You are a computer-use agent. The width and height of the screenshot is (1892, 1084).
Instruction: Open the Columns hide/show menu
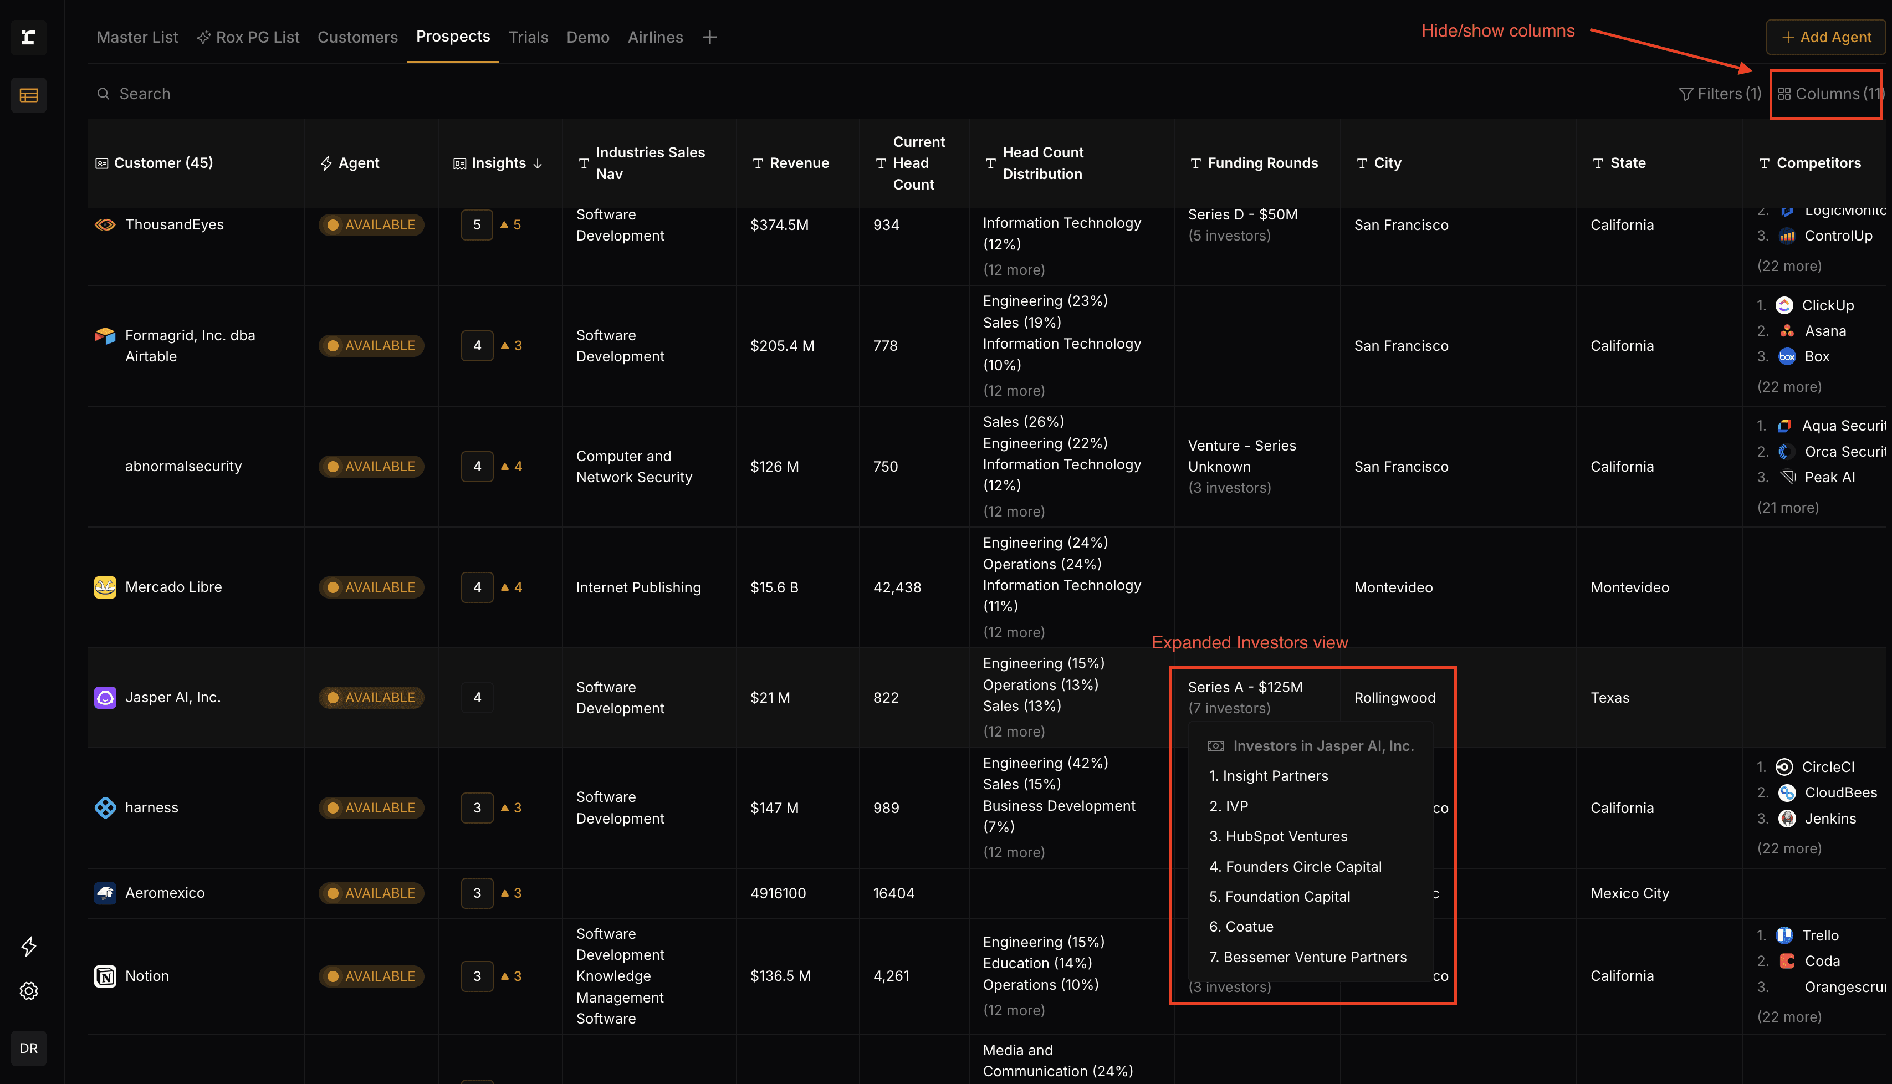1829,94
